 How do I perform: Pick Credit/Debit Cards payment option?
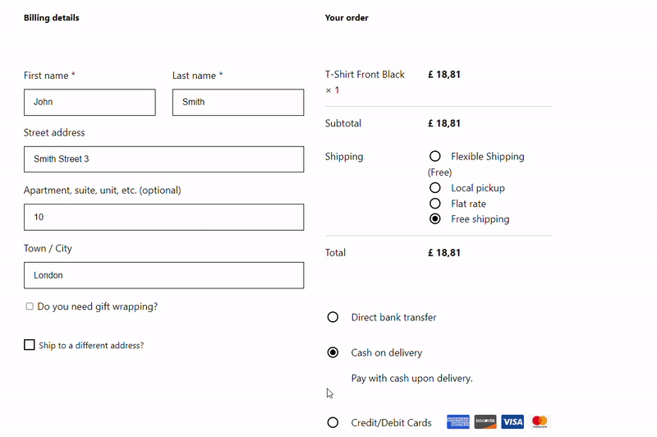333,422
